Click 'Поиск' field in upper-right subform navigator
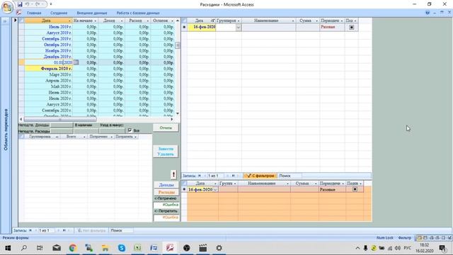Viewport: 453px width, 255px height. [x=290, y=176]
